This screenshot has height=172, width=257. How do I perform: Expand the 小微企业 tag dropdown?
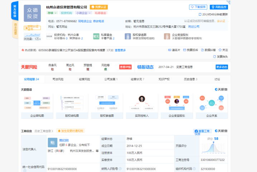click(x=83, y=13)
